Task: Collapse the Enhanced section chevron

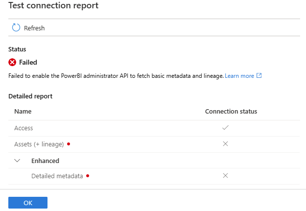Action: coord(17,161)
